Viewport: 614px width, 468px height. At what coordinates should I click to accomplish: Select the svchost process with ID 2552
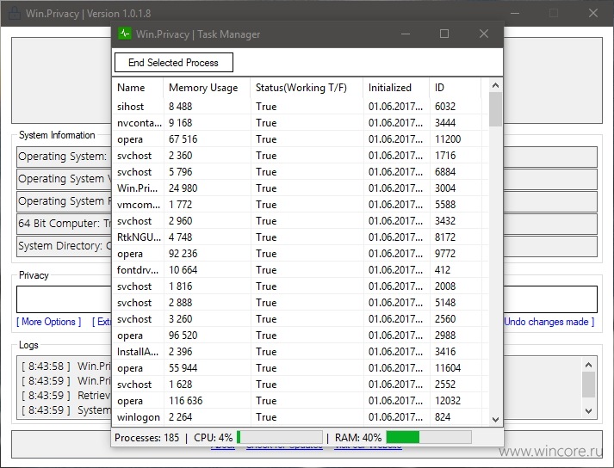click(301, 385)
